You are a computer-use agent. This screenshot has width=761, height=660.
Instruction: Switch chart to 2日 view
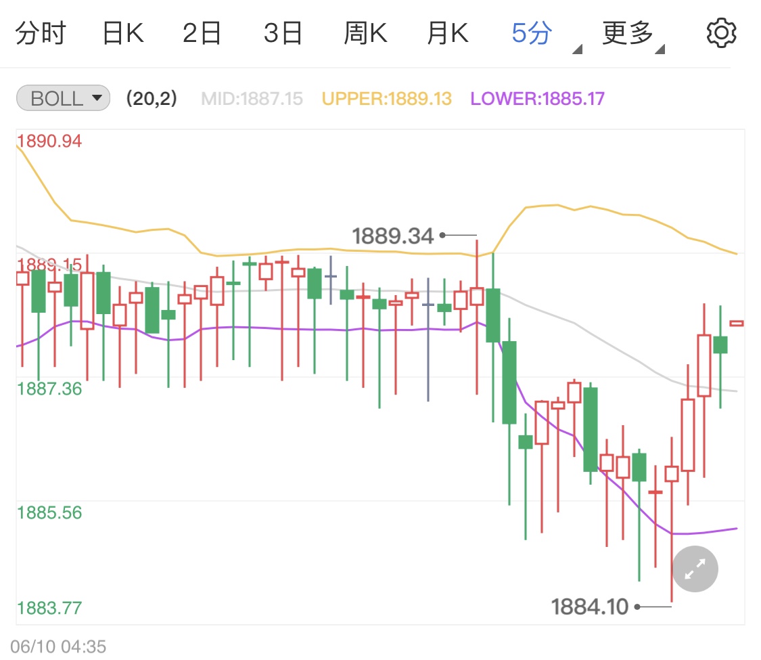click(202, 34)
